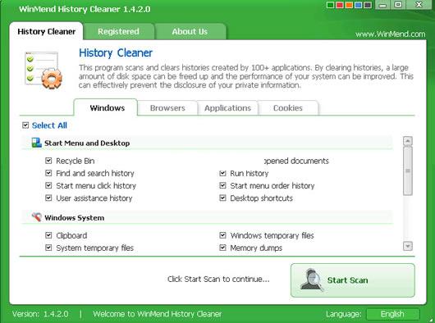The image size is (435, 323).
Task: Click the 'Click Start Scan to continue...' message
Action: tap(218, 279)
